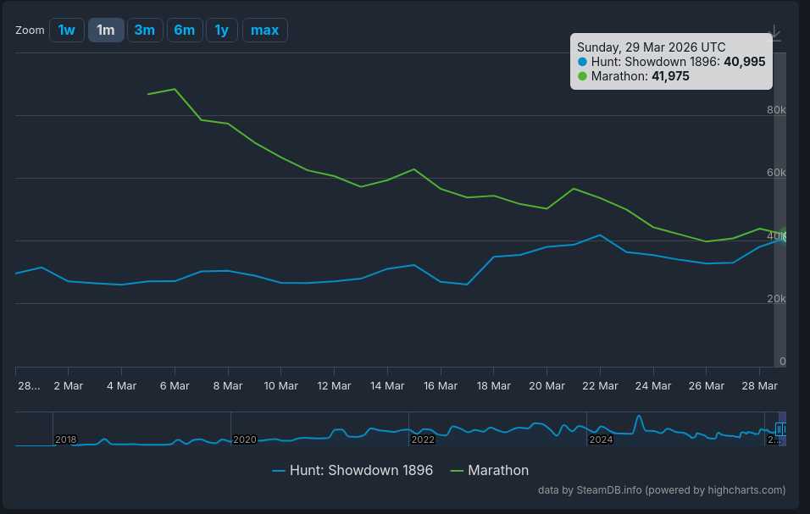The width and height of the screenshot is (810, 514).
Task: Click 2024 marker in navigator timeline
Action: click(601, 439)
